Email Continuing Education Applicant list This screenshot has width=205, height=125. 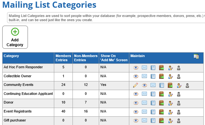pos(144,94)
